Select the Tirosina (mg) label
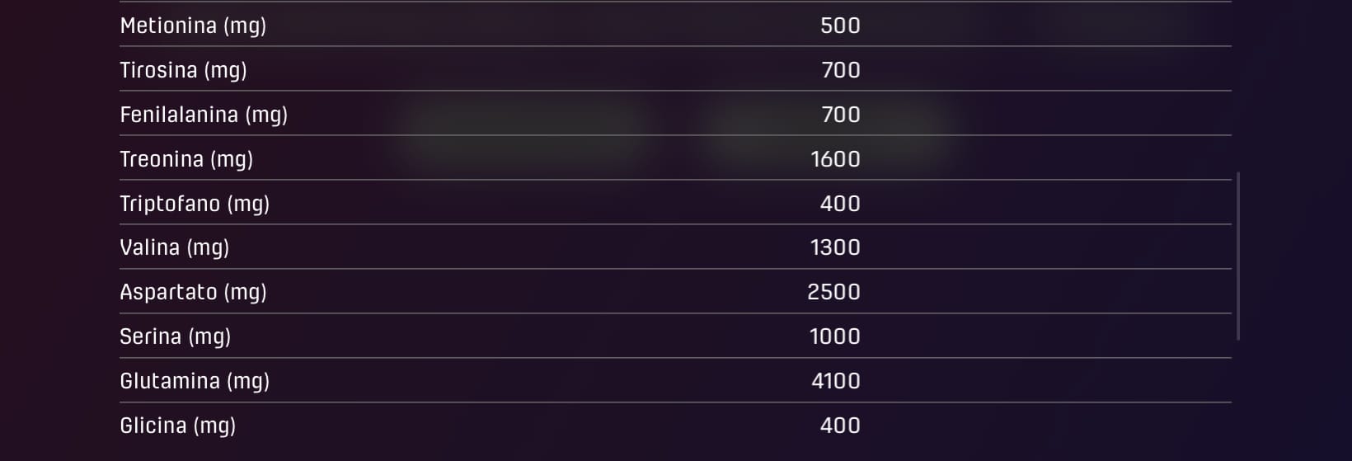Screen dimensions: 1352x461 (x=183, y=70)
